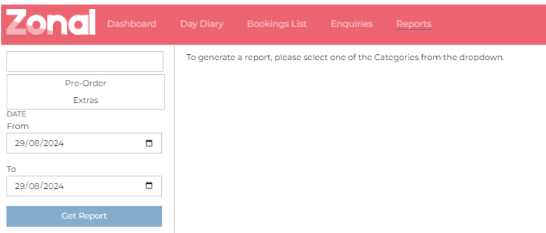Image resolution: width=546 pixels, height=233 pixels.
Task: Navigate to the Enquiries tab
Action: point(352,24)
